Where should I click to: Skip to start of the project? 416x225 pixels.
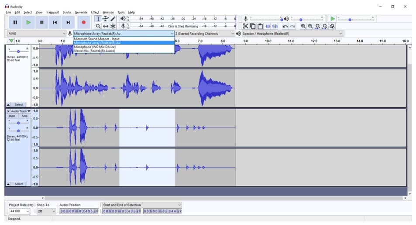pyautogui.click(x=55, y=23)
